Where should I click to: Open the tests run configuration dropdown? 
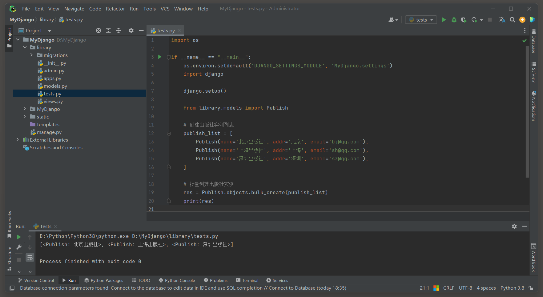[x=421, y=20]
